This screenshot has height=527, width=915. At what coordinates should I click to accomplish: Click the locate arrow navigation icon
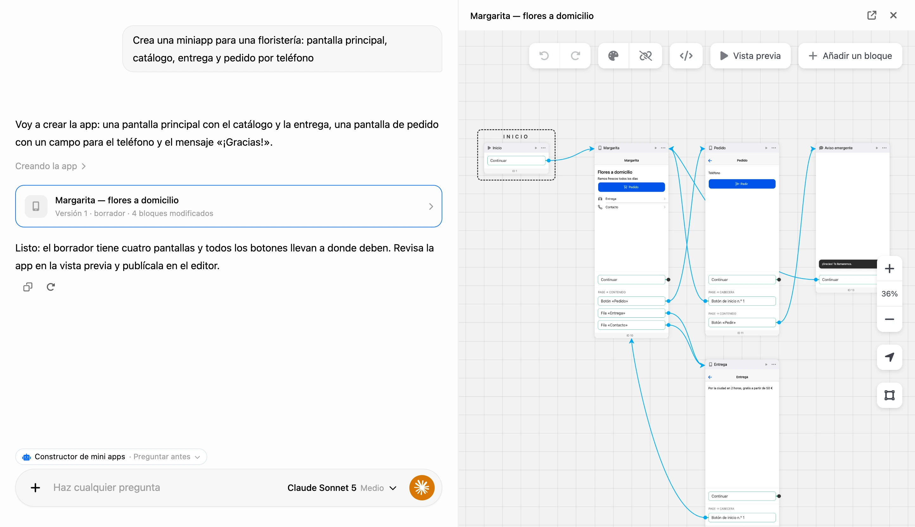click(x=889, y=357)
